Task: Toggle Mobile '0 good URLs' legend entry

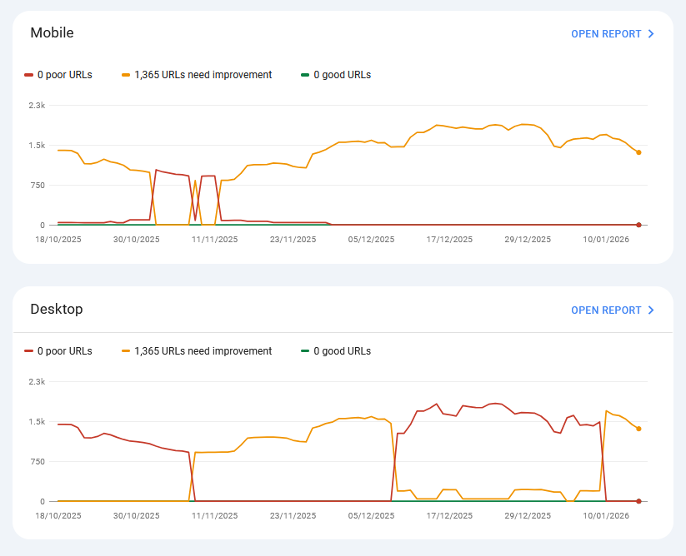Action: [336, 75]
